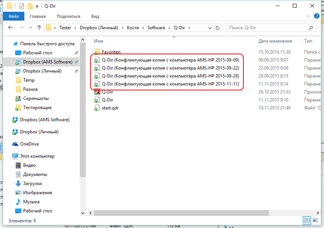This screenshot has height=228, width=324.
Task: Select pinned Dropbox (Личный) in quick access
Action: [x=42, y=71]
